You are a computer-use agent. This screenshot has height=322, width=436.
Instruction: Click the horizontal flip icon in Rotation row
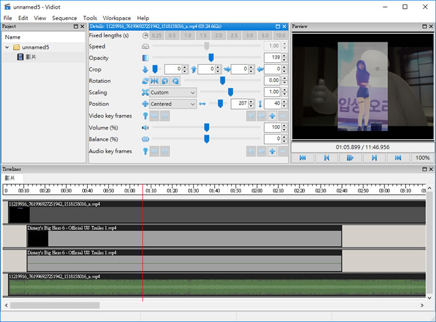(155, 81)
